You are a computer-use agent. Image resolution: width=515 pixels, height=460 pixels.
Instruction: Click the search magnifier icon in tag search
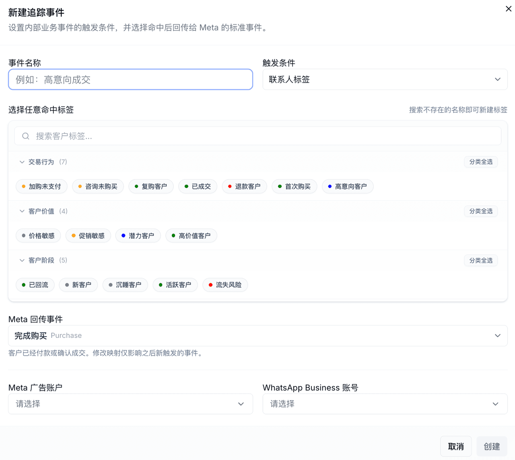(x=26, y=136)
